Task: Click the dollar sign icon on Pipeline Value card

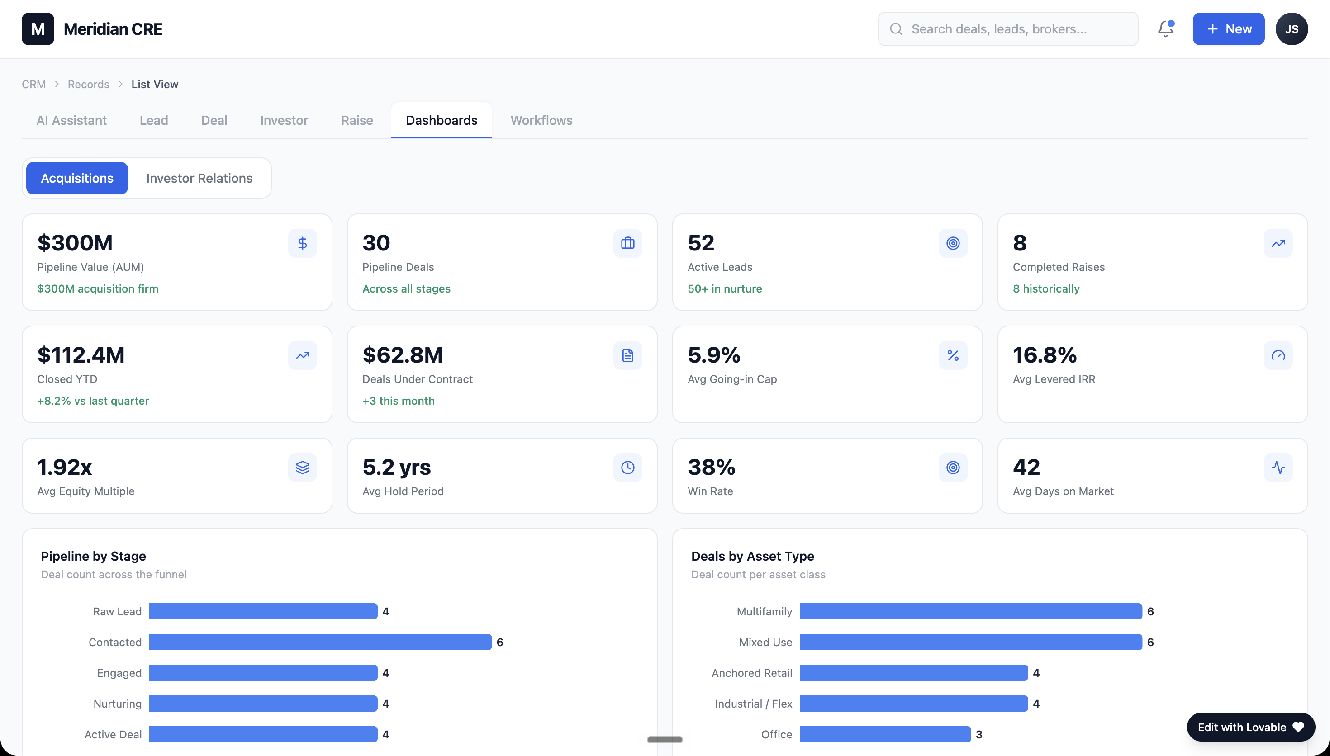Action: coord(302,243)
